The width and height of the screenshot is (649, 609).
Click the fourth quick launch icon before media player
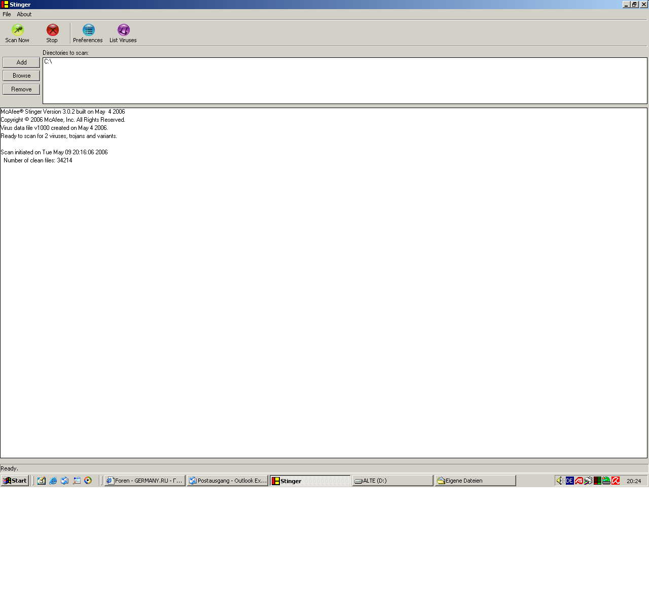point(77,481)
